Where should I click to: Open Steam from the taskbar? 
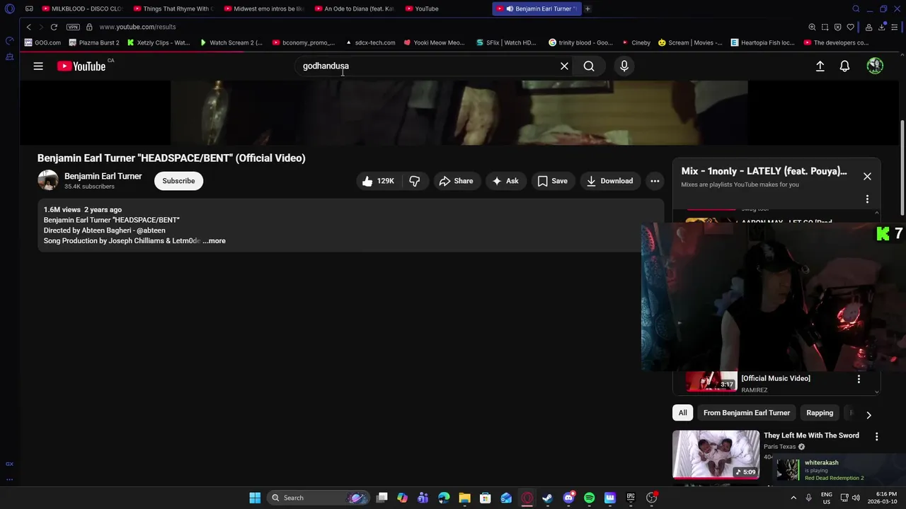[547, 498]
